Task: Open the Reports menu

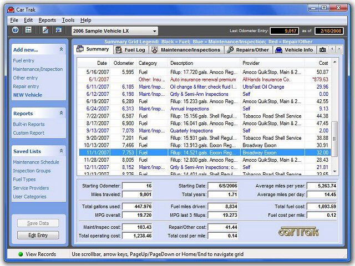Action: click(x=47, y=20)
